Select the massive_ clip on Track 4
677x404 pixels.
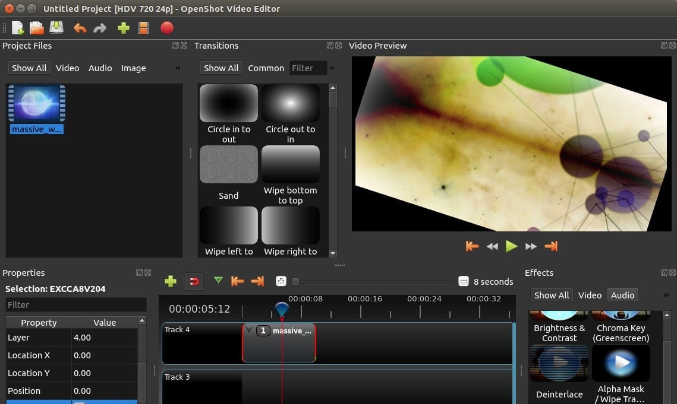point(279,343)
